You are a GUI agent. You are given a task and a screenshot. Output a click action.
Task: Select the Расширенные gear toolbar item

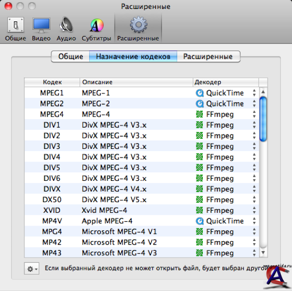coord(138,29)
